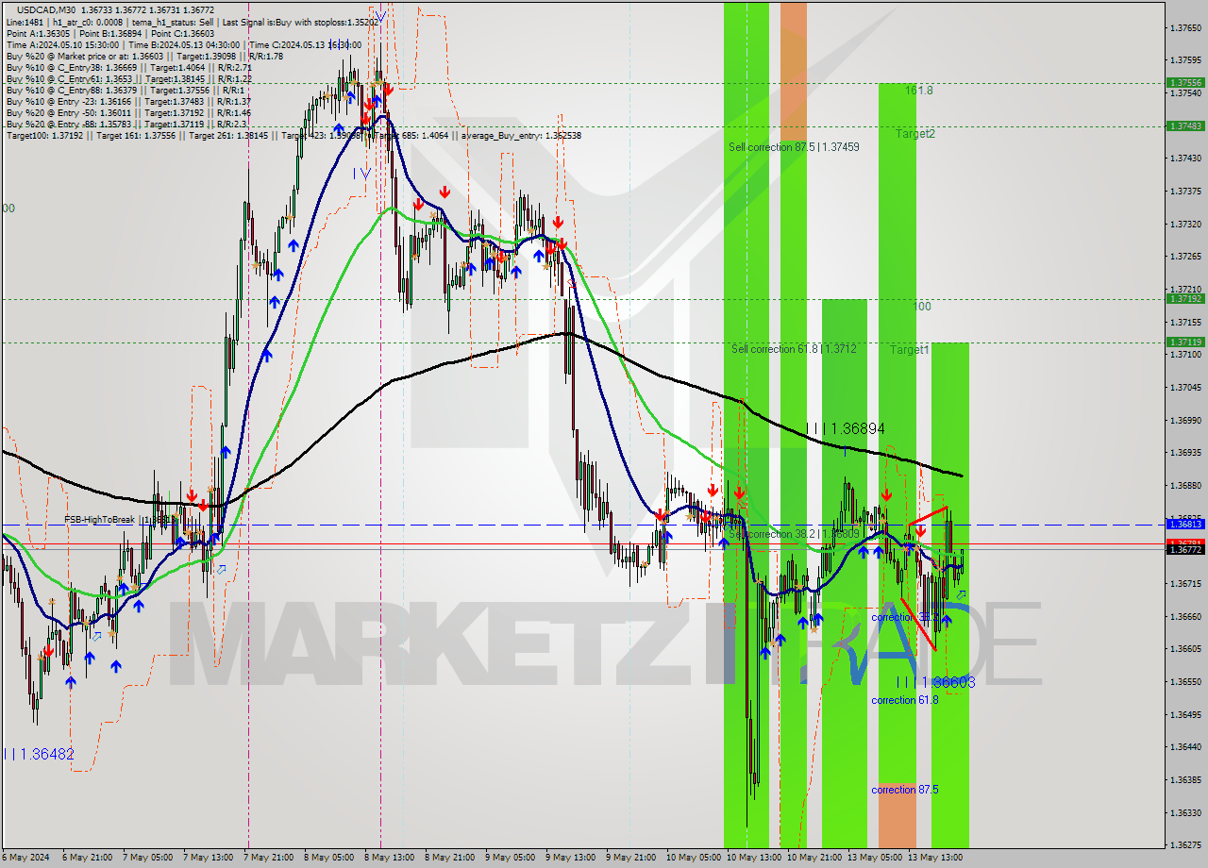This screenshot has height=868, width=1208.
Task: Select 'Sell correction 61.8 | 1.3712' label
Action: point(794,349)
